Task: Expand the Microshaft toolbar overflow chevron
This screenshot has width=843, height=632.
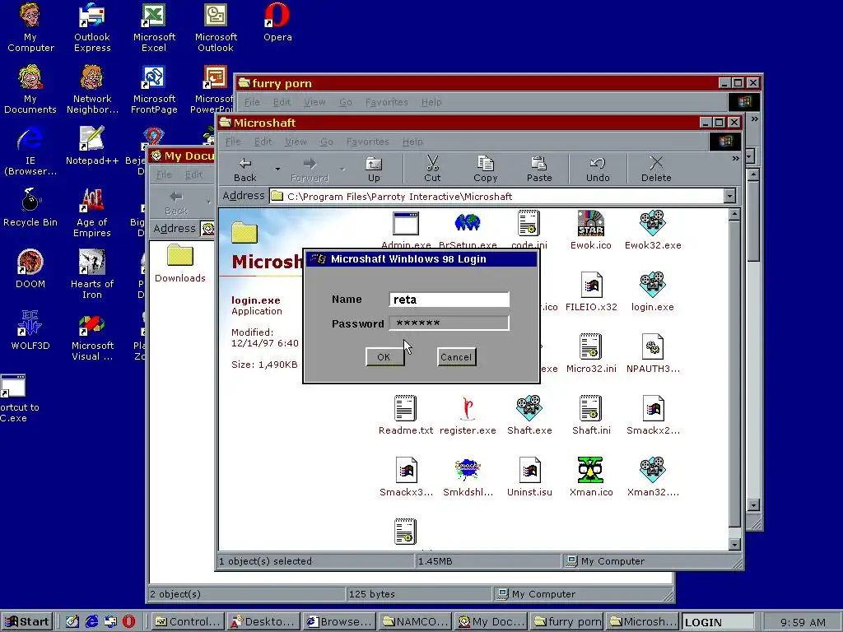Action: pyautogui.click(x=735, y=159)
